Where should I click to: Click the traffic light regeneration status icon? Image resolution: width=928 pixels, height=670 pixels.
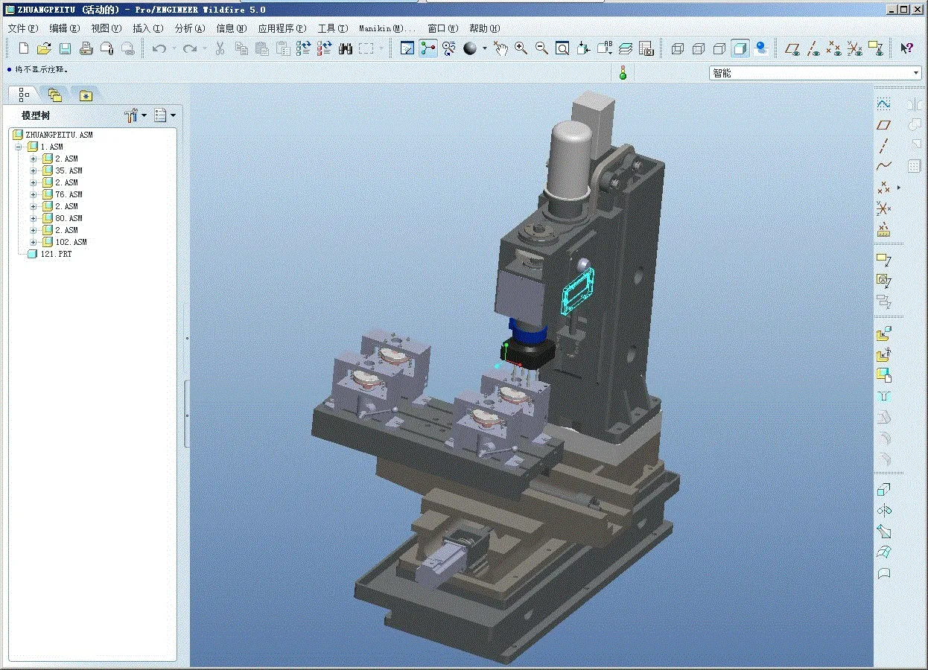coord(623,73)
